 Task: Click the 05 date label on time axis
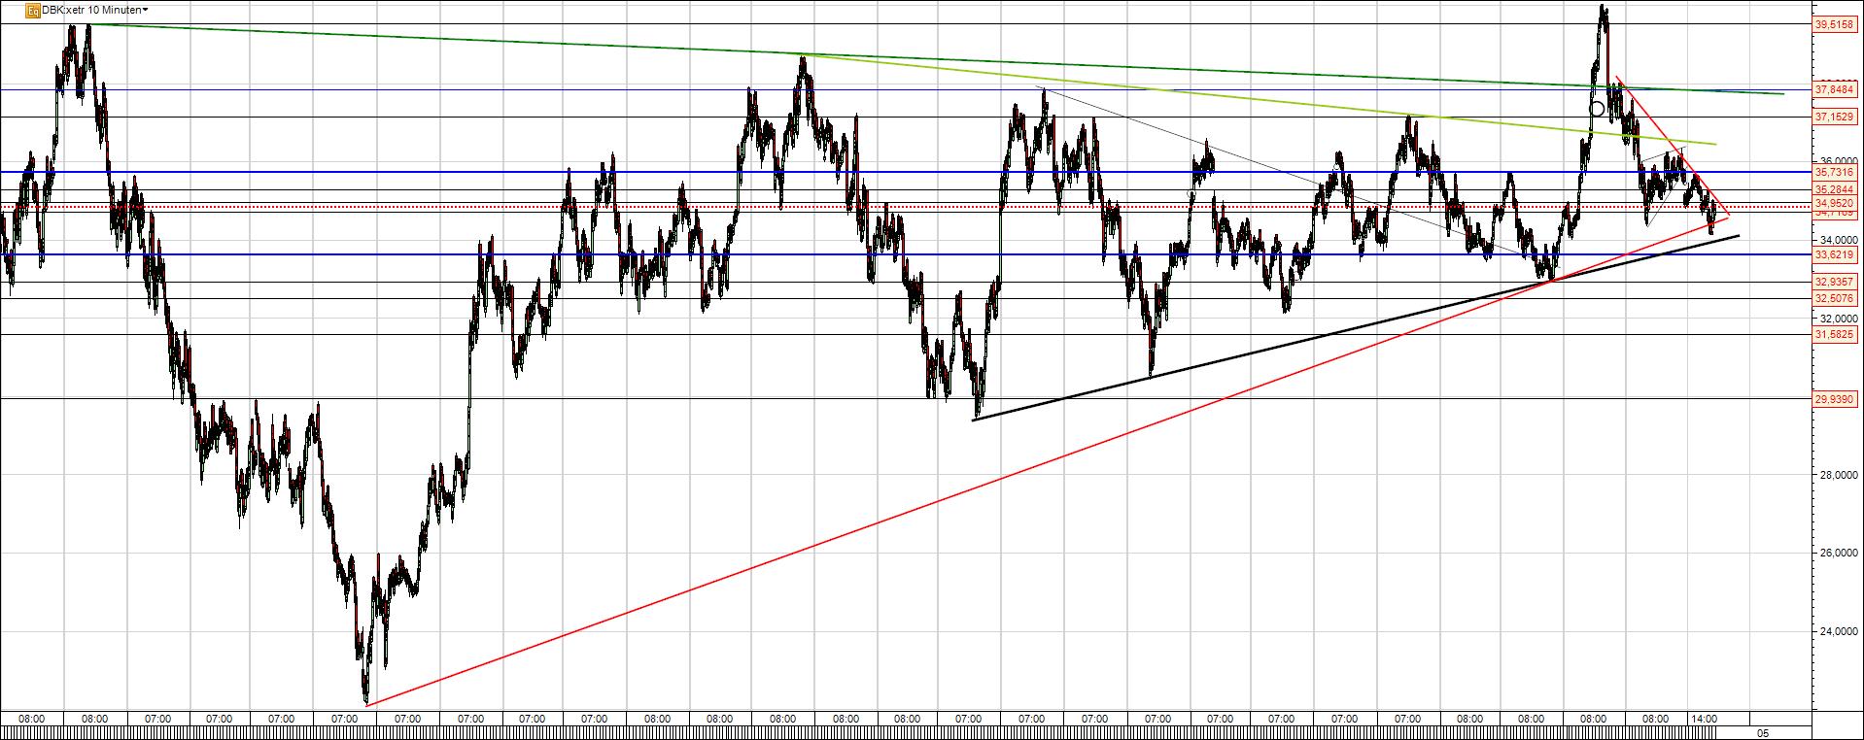(x=1762, y=733)
